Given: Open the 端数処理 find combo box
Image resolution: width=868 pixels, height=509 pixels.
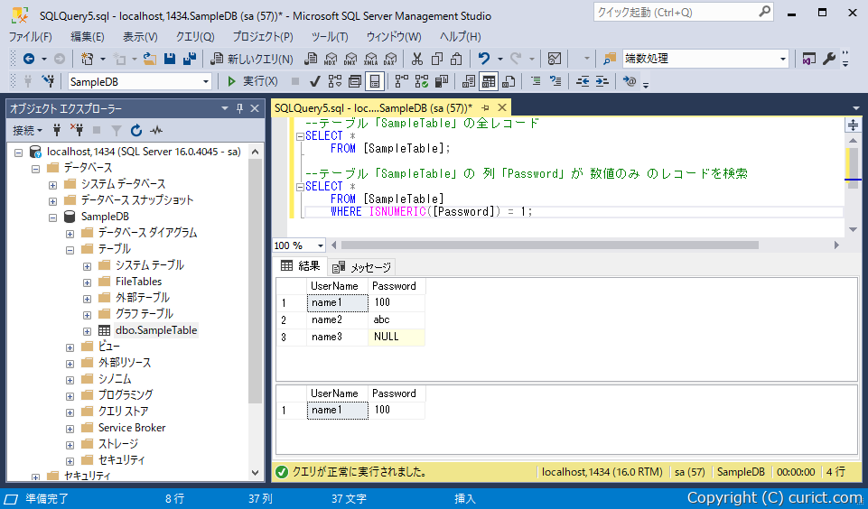Looking at the screenshot, I should pos(783,59).
